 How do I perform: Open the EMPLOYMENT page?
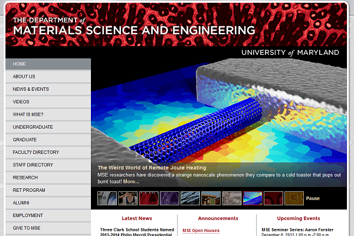point(48,215)
